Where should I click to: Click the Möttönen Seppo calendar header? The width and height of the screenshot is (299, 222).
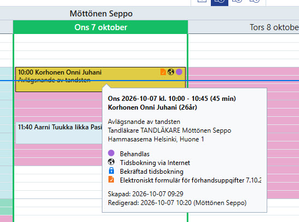101,14
